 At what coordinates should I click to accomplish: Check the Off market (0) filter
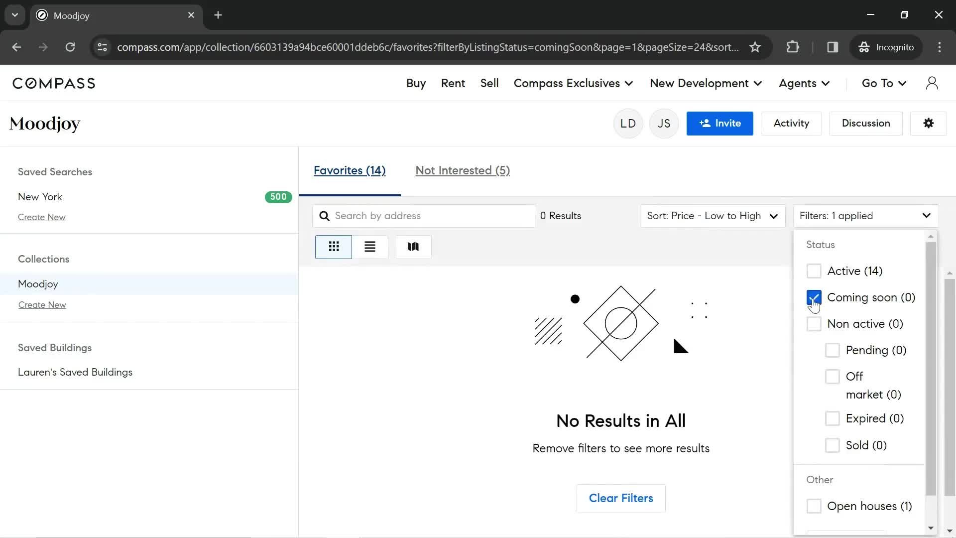(x=832, y=377)
